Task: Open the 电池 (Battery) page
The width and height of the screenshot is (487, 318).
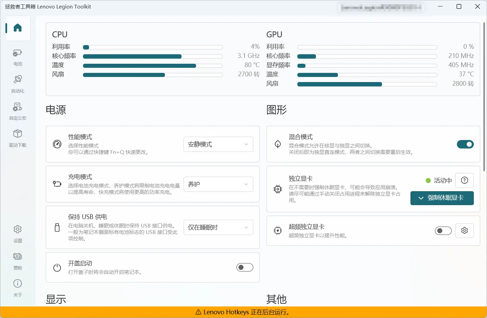Action: (x=18, y=57)
